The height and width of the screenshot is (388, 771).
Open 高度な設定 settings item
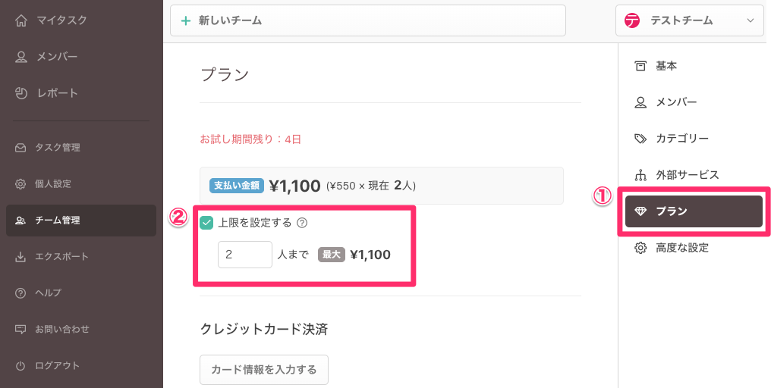click(681, 248)
